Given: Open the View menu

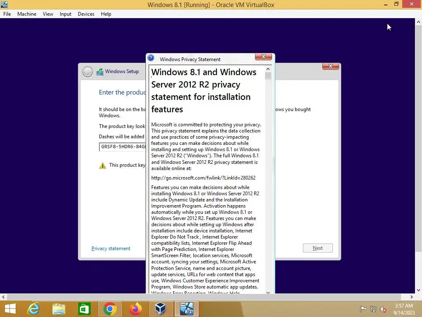Looking at the screenshot, I should [x=48, y=14].
